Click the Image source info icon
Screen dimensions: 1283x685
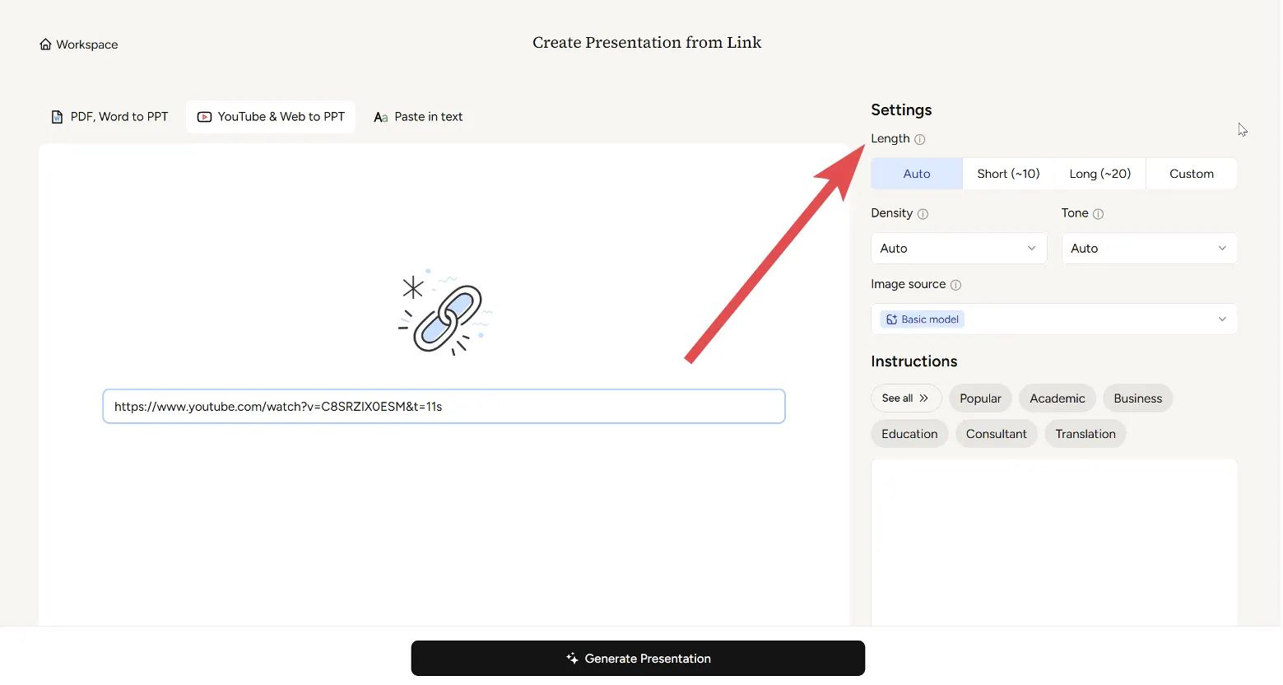(955, 285)
